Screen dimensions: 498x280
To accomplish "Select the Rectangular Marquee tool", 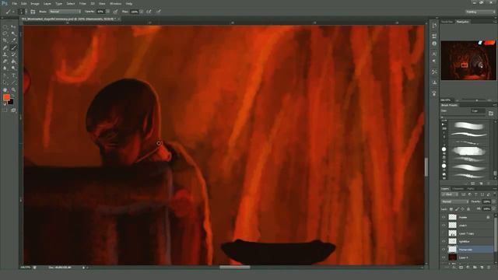I will (x=5, y=26).
